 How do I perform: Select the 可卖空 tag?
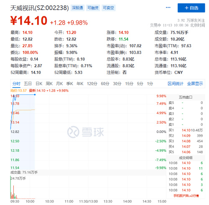coord(108,8)
